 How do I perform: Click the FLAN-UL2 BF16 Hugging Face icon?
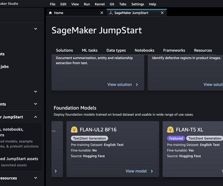click(74, 130)
